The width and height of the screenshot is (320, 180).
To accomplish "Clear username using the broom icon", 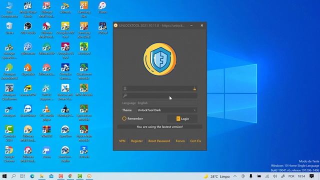I will [194, 88].
